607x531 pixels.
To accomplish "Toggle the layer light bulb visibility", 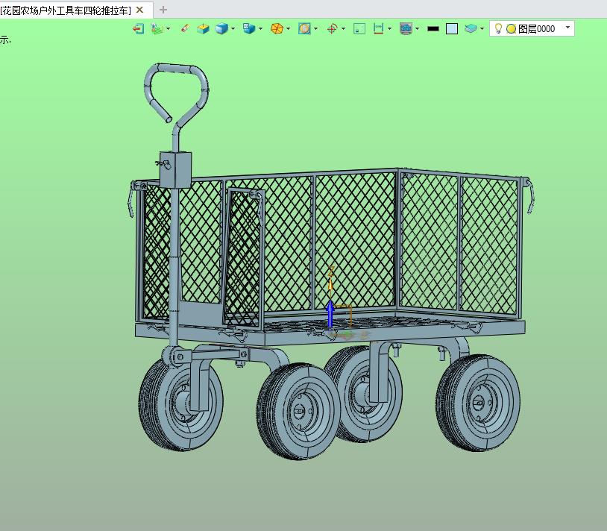I will (499, 28).
